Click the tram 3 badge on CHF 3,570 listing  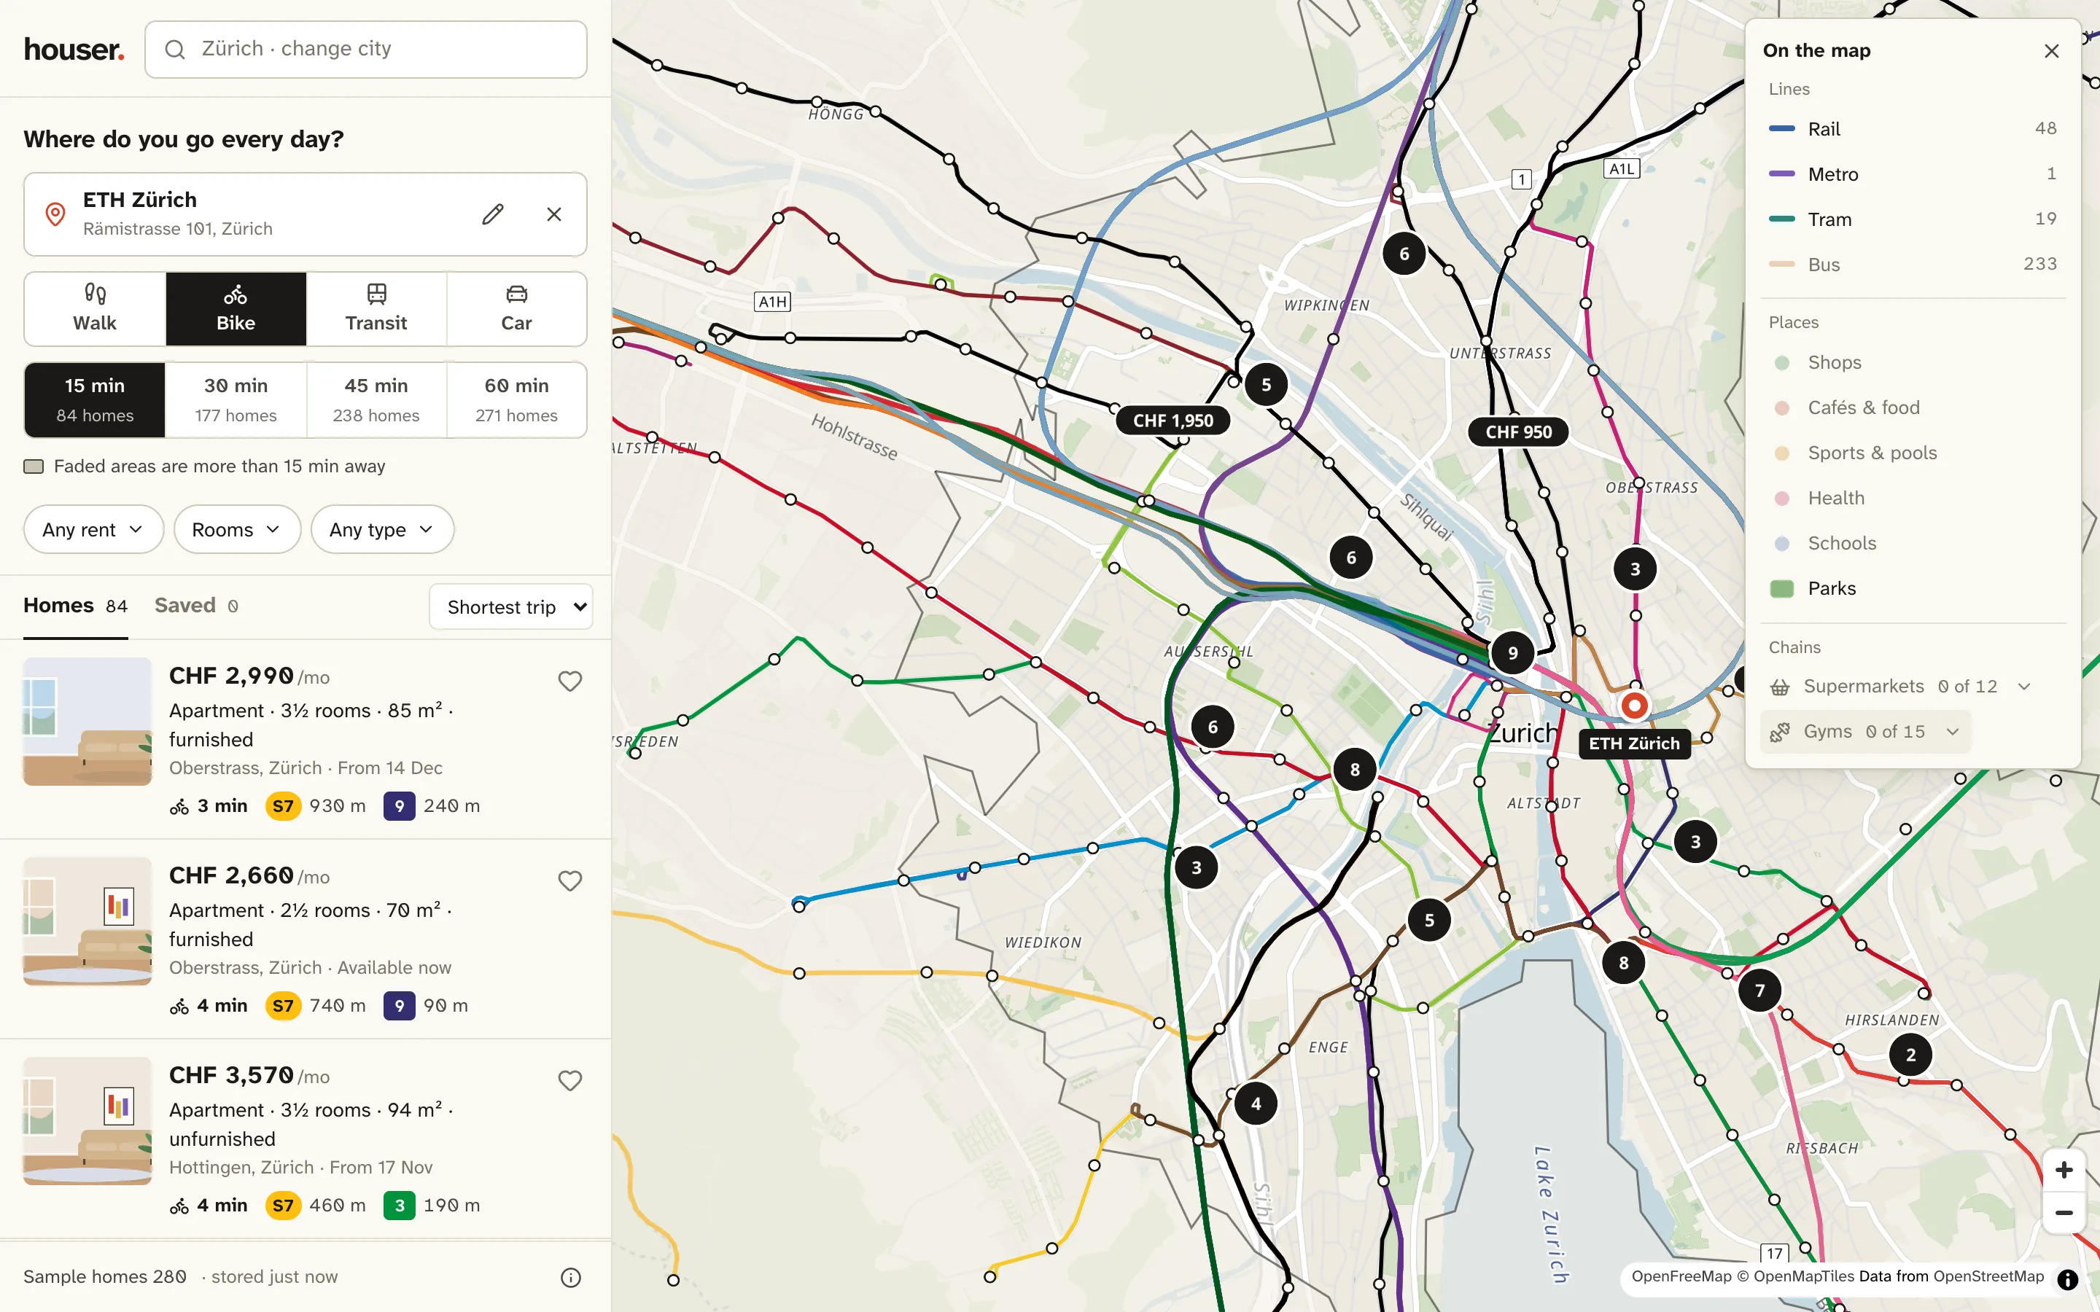[x=399, y=1206]
